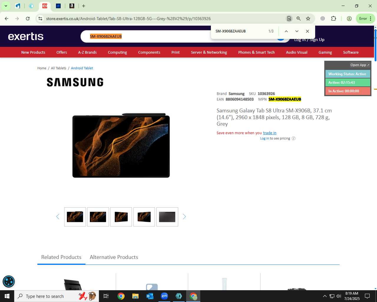Click the EAN number 8806094148503
Viewport: 377px width, 302px height.
(239, 99)
